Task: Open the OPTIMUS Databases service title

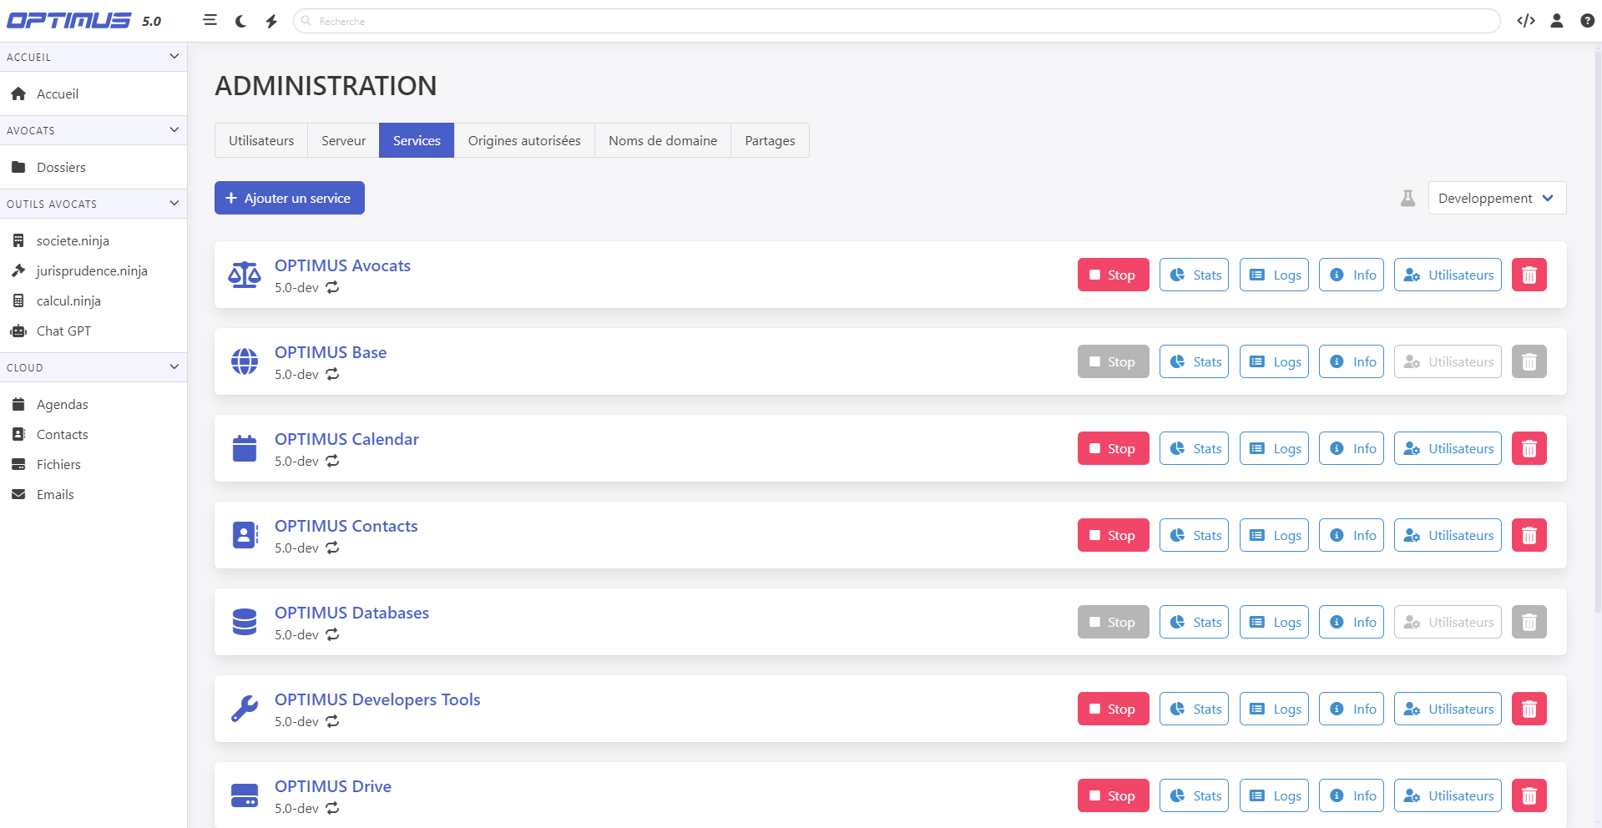Action: tap(351, 613)
